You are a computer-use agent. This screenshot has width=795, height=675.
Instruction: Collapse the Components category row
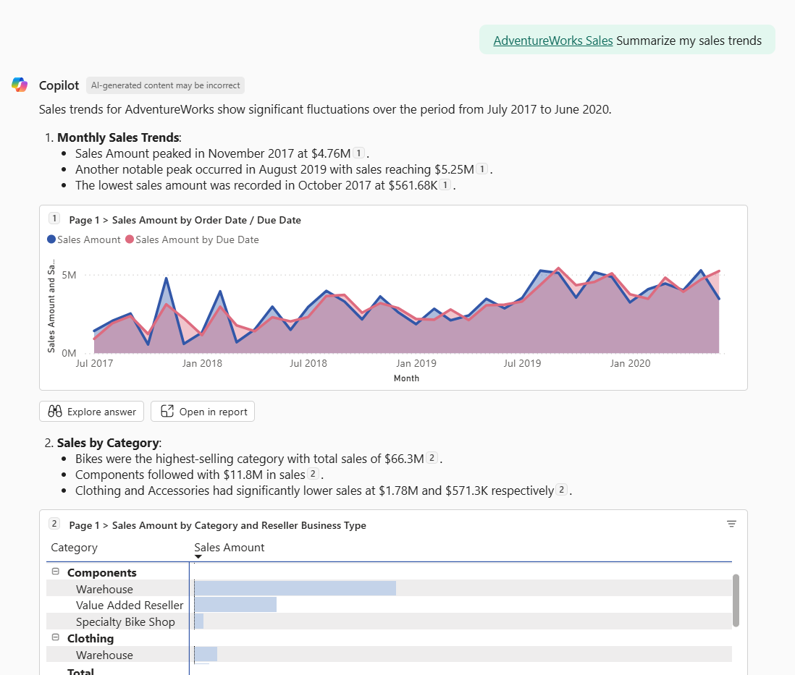pyautogui.click(x=56, y=572)
